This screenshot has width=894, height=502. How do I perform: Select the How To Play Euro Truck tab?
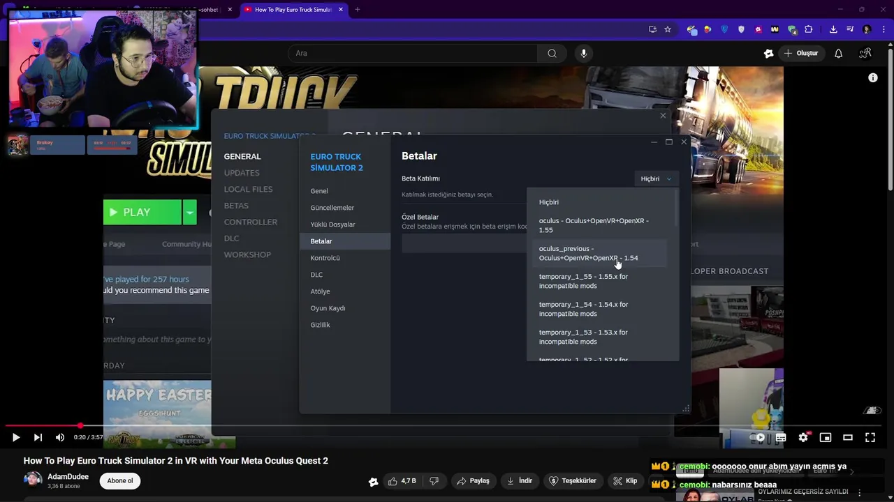tap(293, 10)
